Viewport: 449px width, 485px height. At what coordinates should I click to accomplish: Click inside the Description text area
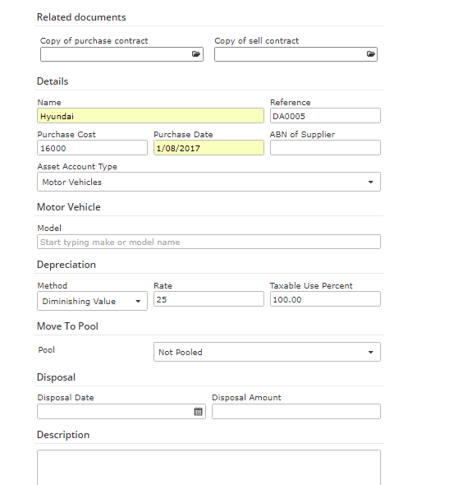tap(208, 468)
